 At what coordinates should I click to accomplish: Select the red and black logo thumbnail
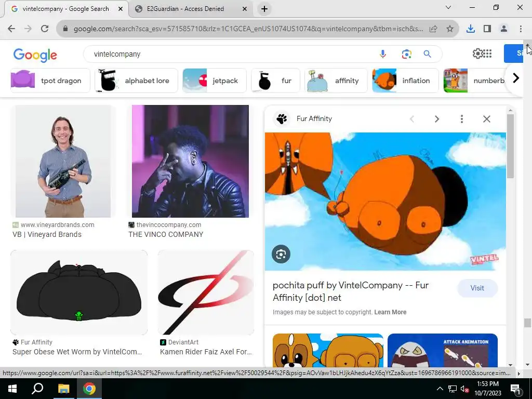click(206, 292)
